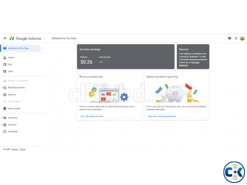Open the Ads section
This screenshot has height=185, width=247.
click(x=10, y=64)
